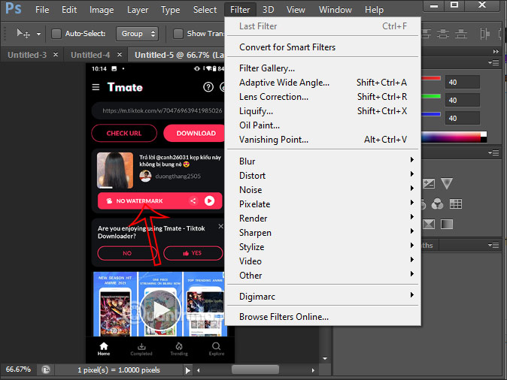Open the Liquify filter
The width and height of the screenshot is (507, 380).
click(323, 111)
